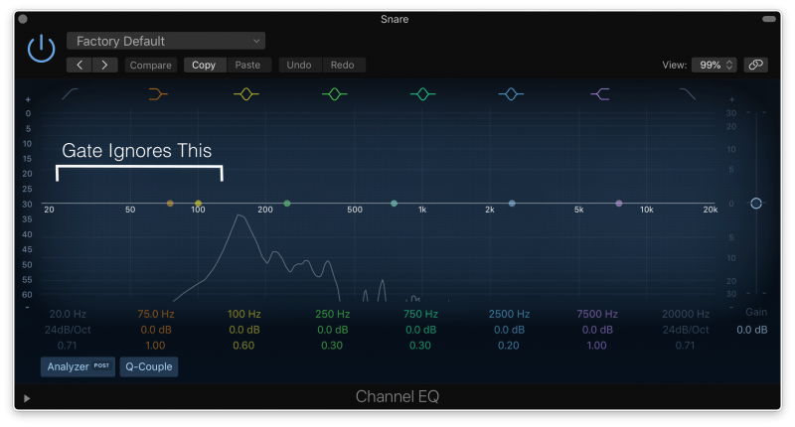Enable the high-cut filter band icon
This screenshot has height=427, width=795.
coord(688,93)
